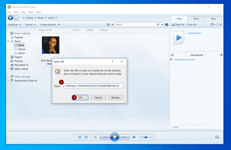
Task: Click the Windows Media Player title icon
Action: pyautogui.click(x=9, y=7)
